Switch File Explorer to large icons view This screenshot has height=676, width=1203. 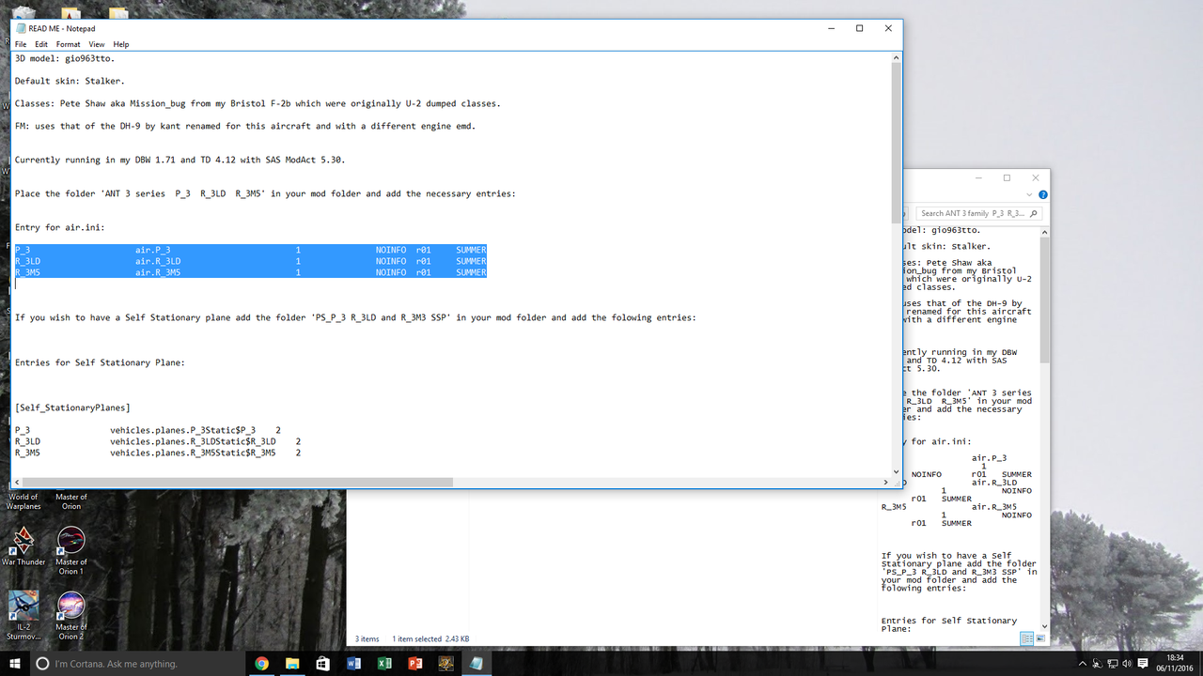coord(1040,638)
